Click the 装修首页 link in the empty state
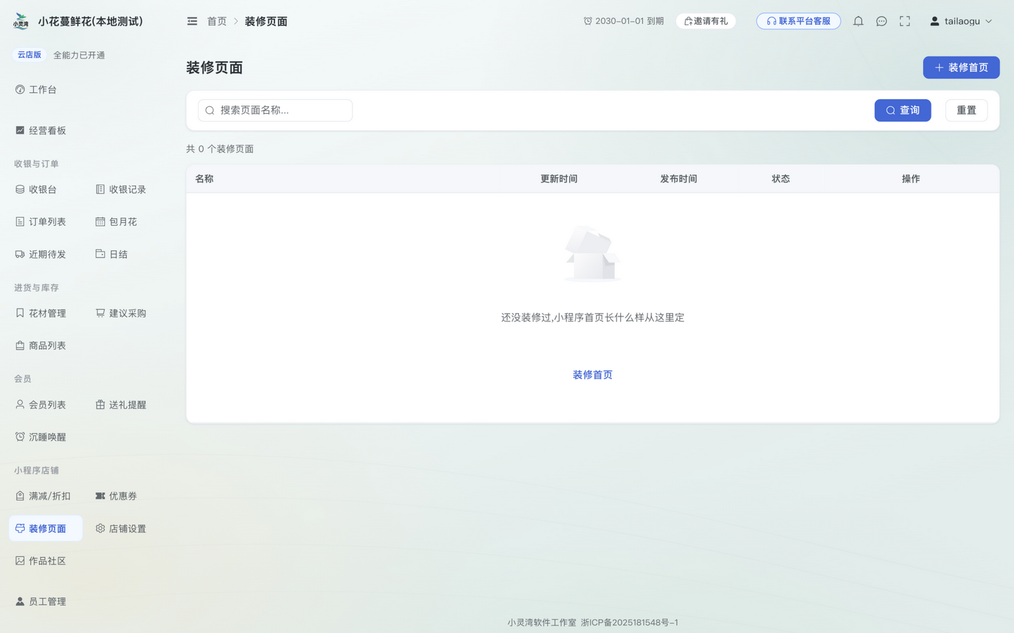Screen dimensions: 1014x633 click(593, 375)
